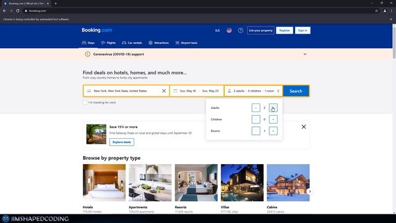
Task: Open the ILS currency selector
Action: [x=217, y=30]
